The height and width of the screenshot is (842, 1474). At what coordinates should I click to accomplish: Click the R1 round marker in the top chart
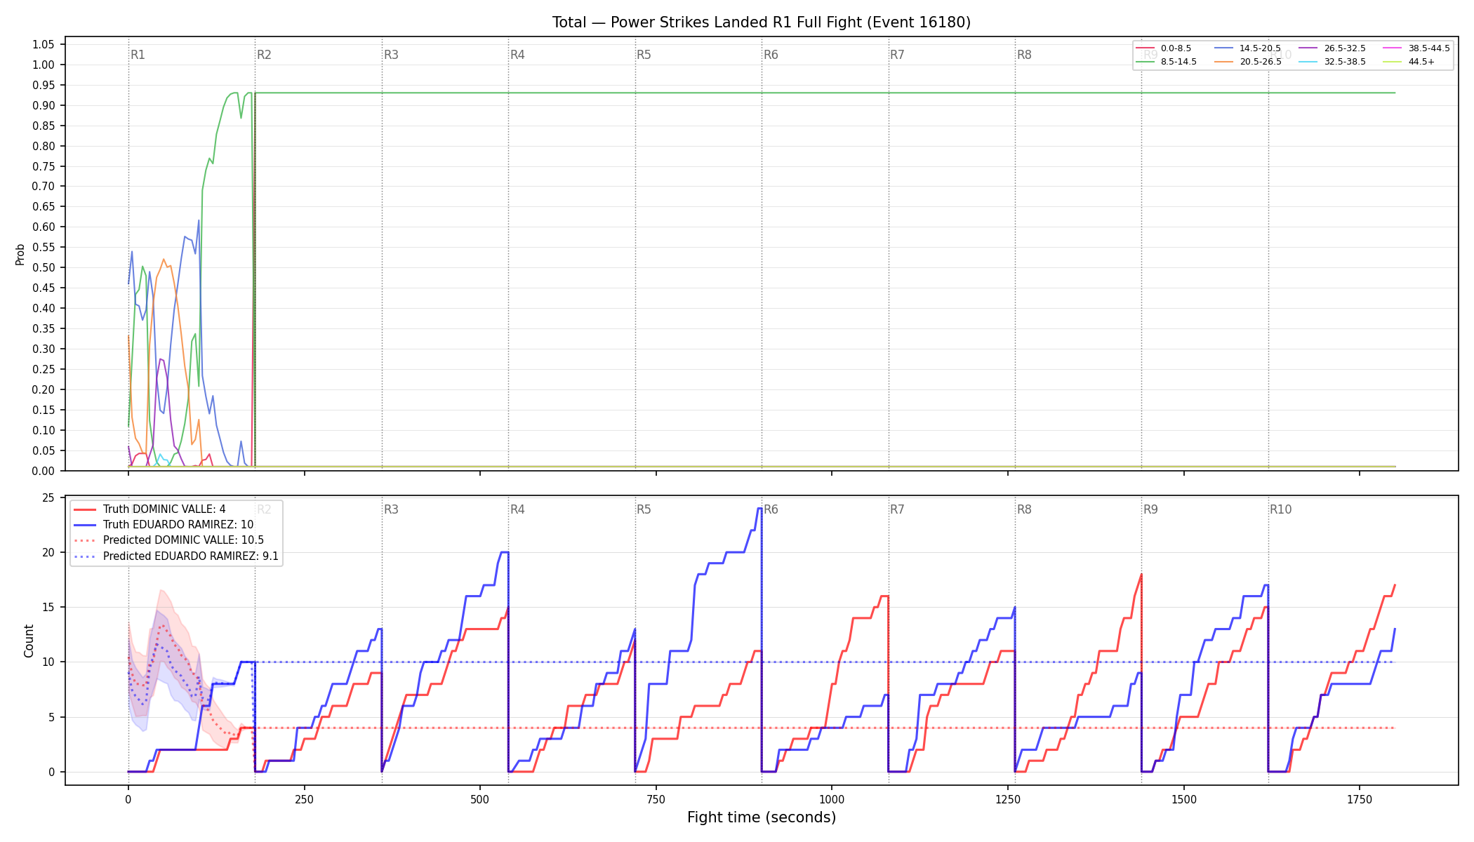[138, 55]
